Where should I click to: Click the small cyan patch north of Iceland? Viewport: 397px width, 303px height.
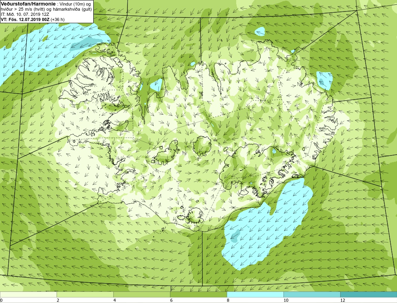coord(260,32)
